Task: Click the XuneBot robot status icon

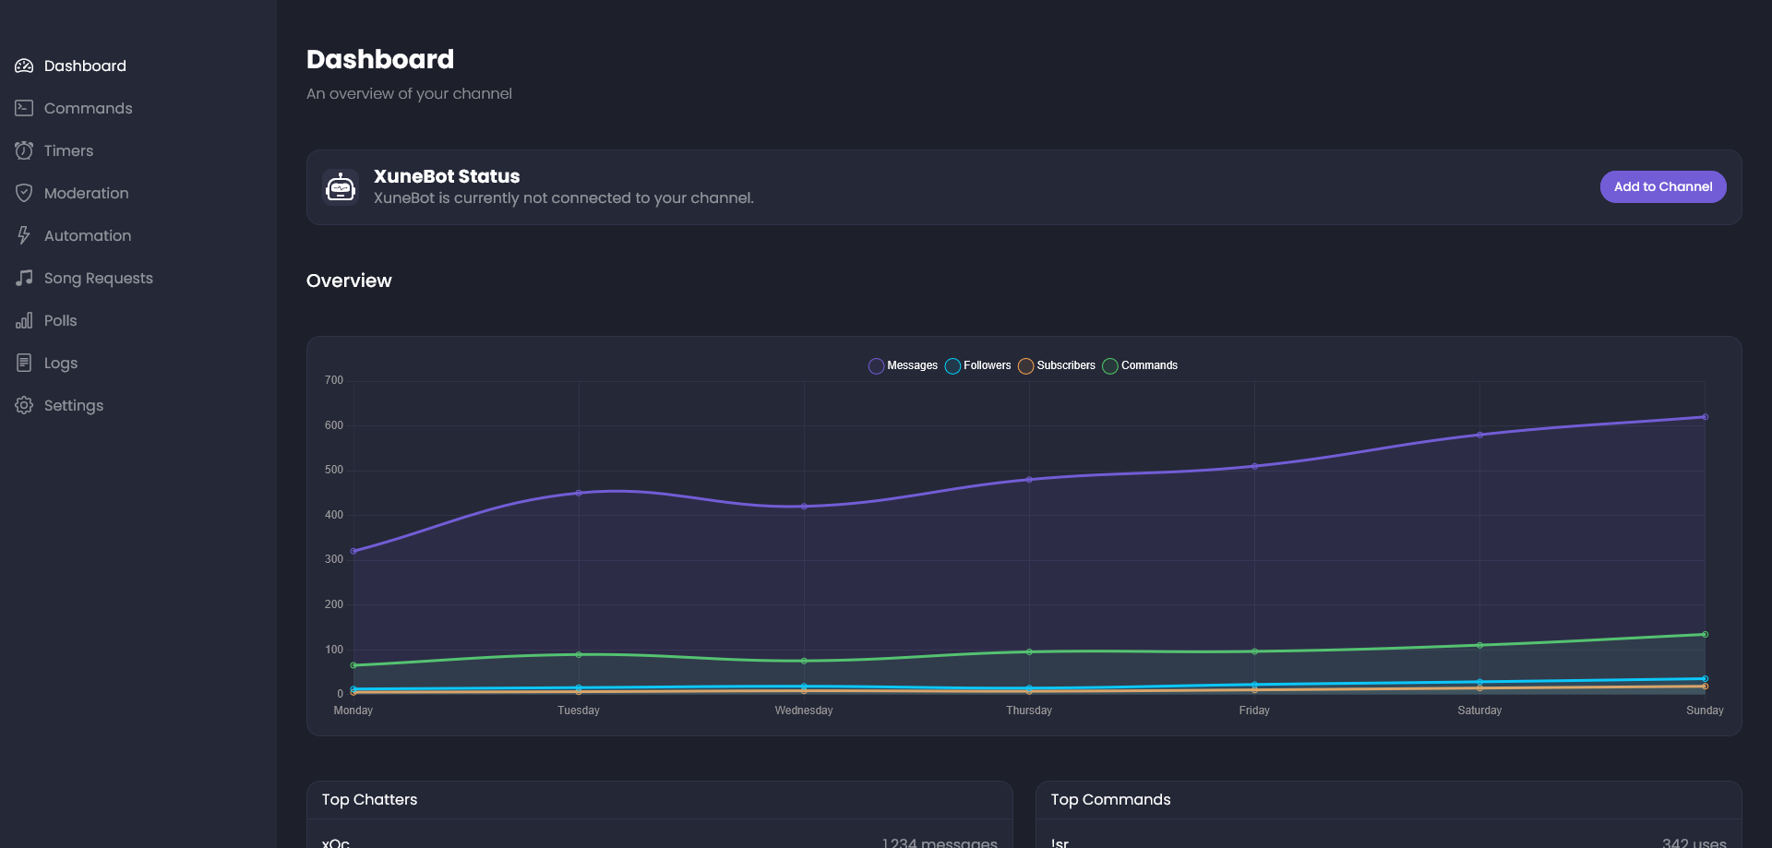Action: 341,187
